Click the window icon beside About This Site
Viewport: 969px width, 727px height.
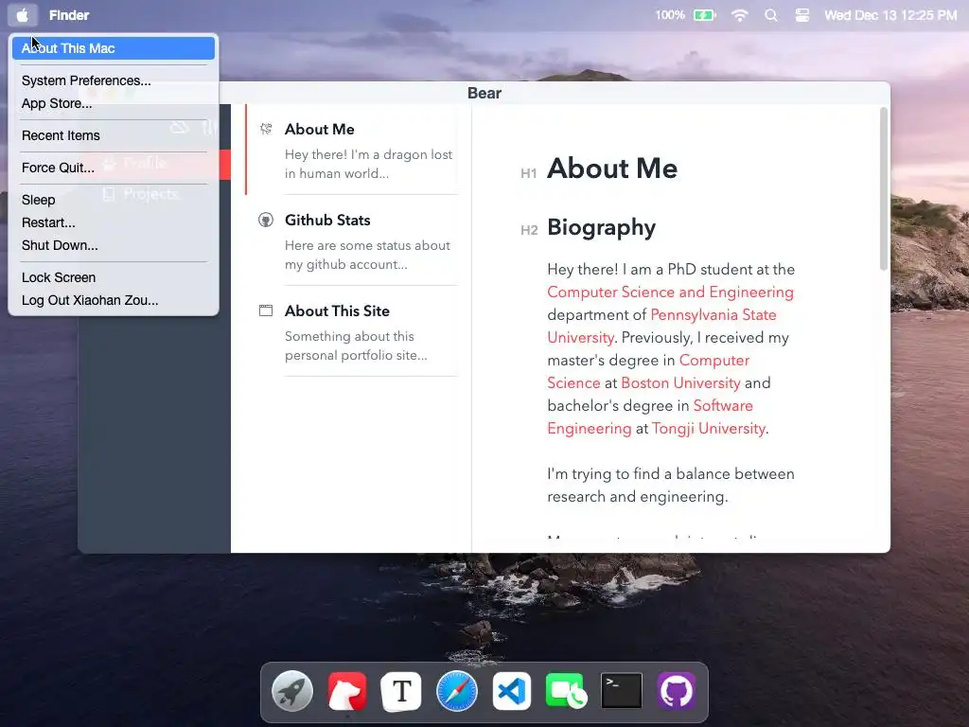point(266,310)
